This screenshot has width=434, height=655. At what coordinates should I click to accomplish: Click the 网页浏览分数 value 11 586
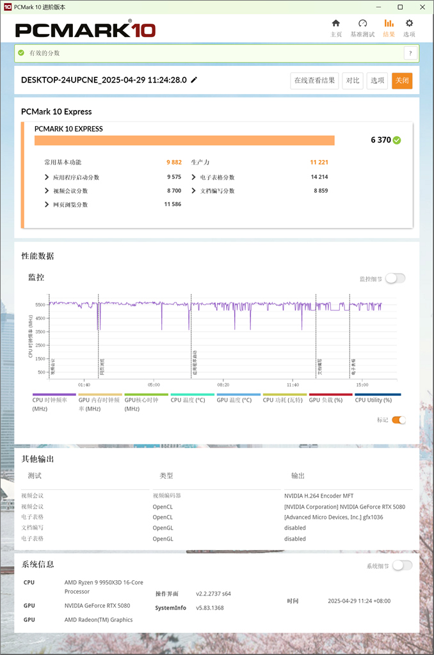173,204
